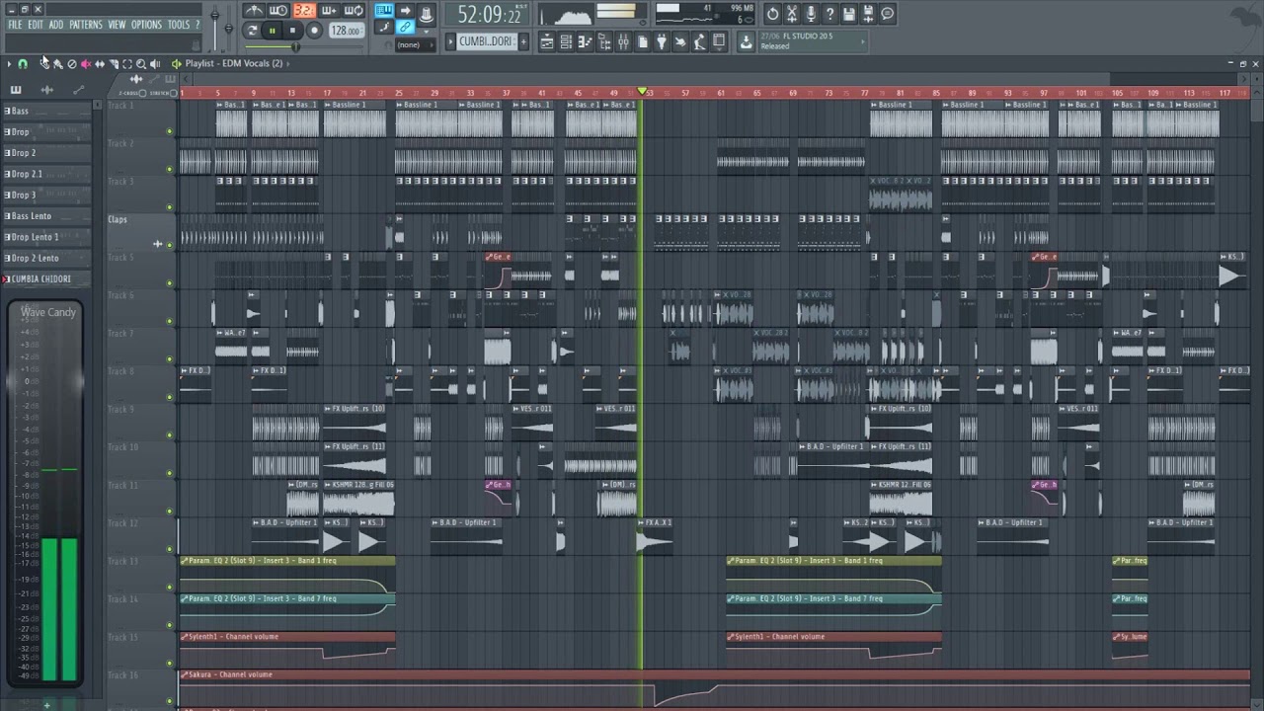
Task: Show the Piano roll window icon
Action: coord(586,41)
